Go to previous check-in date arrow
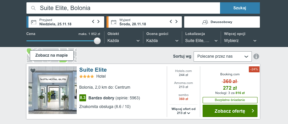The image size is (288, 124). tap(93, 22)
